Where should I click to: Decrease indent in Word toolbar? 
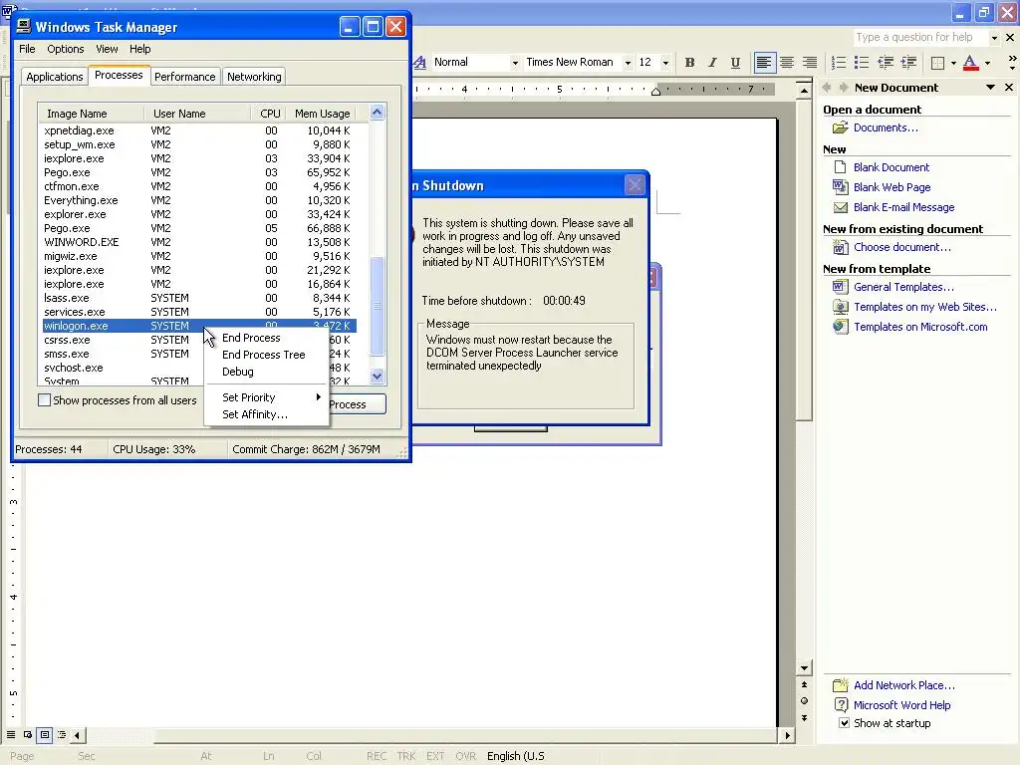[886, 63]
